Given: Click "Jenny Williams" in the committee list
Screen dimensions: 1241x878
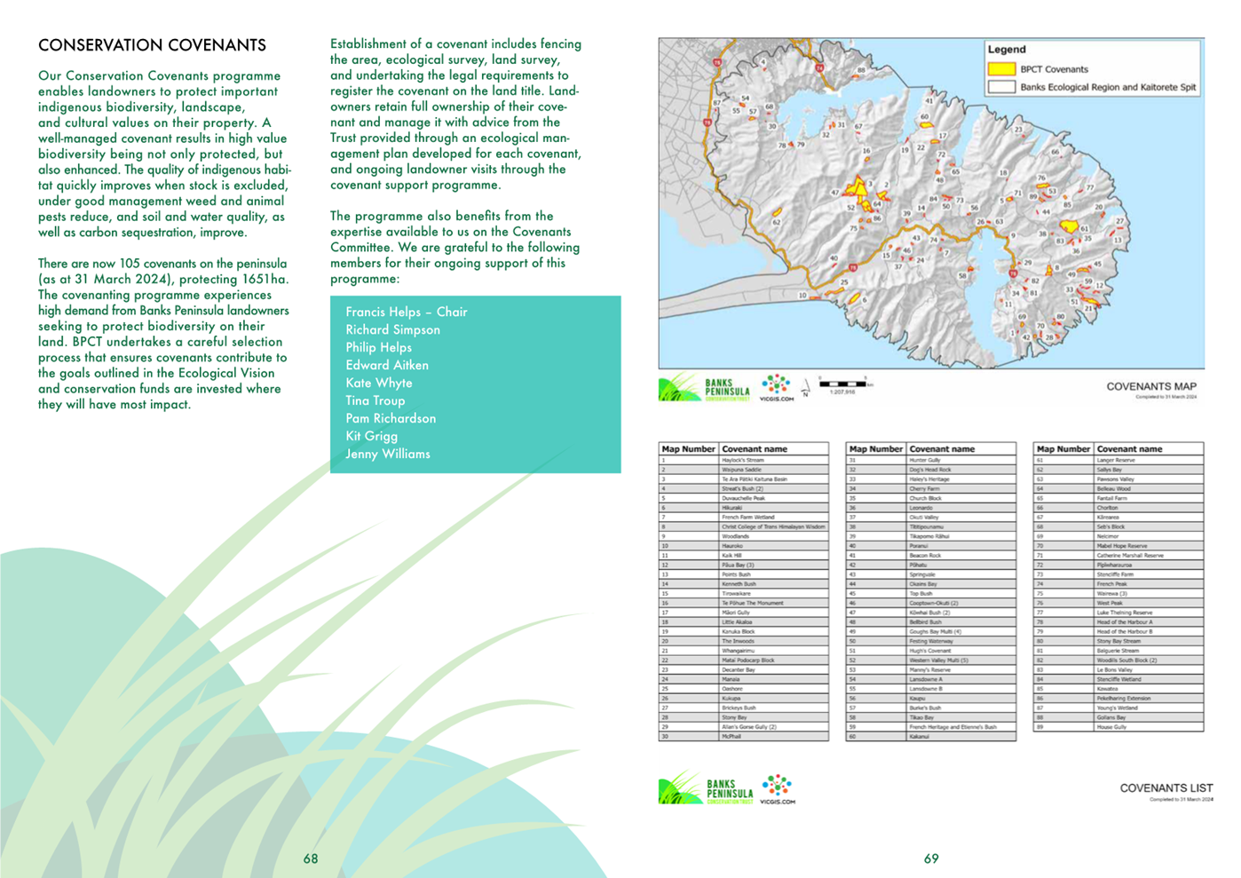Looking at the screenshot, I should coord(388,454).
